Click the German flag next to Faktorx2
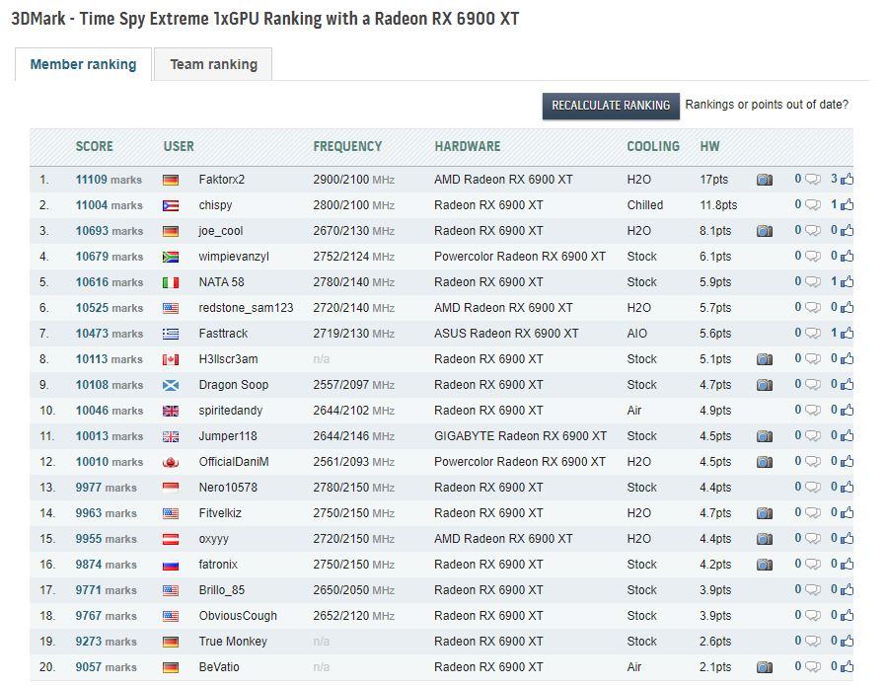 [x=171, y=181]
